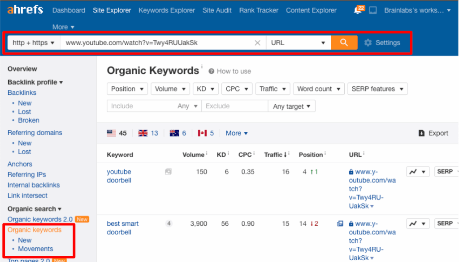The height and width of the screenshot is (262, 459).
Task: Sort the table by the Traffic column
Action: (274, 155)
